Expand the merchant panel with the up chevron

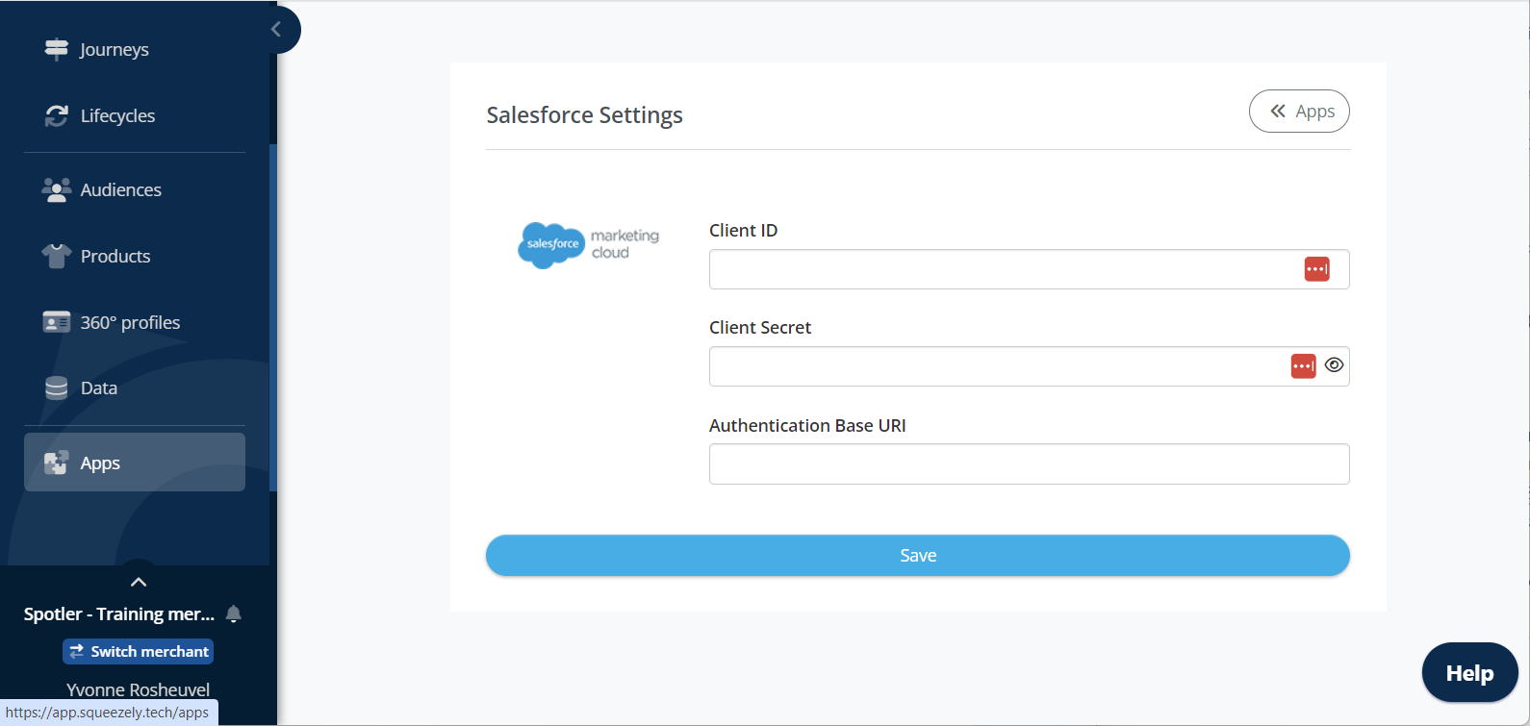(x=139, y=582)
